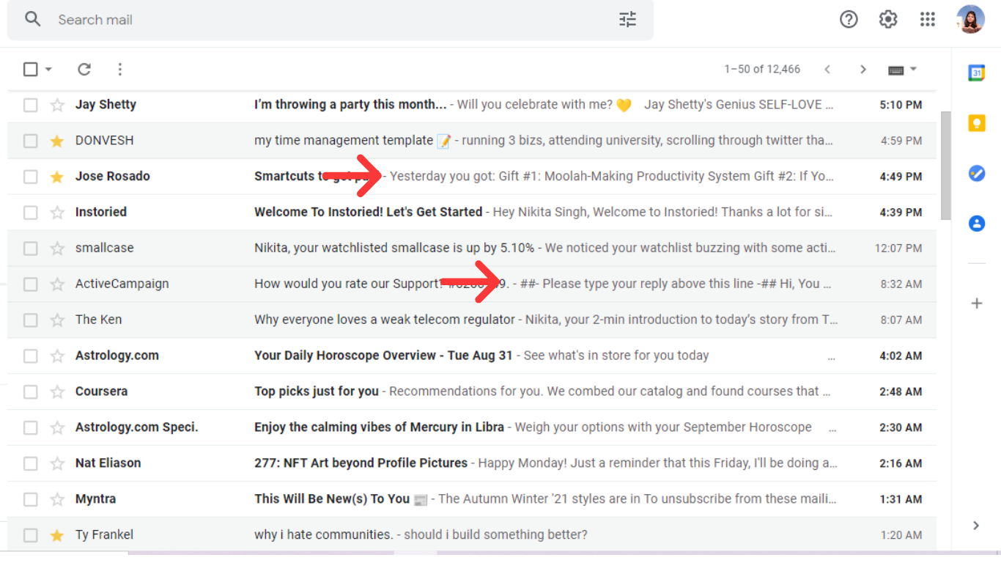Open "Enjoy the calming vibes of Mercury" email
The height and width of the screenshot is (563, 1001).
point(472,428)
